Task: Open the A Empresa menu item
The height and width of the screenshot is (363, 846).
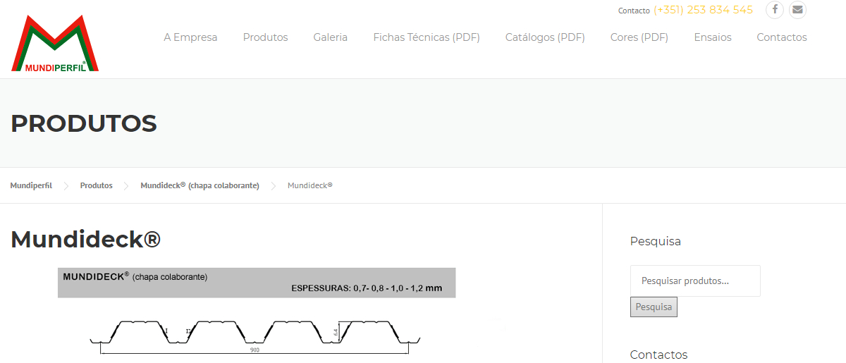Action: tap(190, 37)
